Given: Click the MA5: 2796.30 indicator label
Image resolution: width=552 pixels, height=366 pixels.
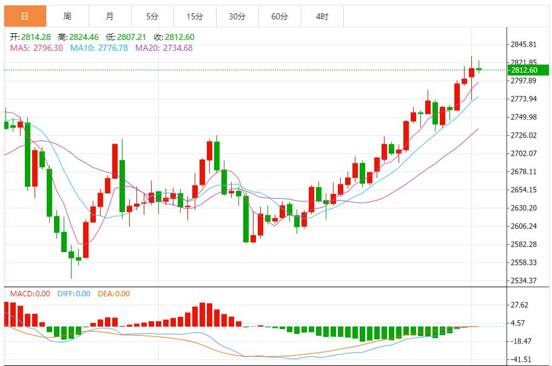Looking at the screenshot, I should tap(37, 48).
